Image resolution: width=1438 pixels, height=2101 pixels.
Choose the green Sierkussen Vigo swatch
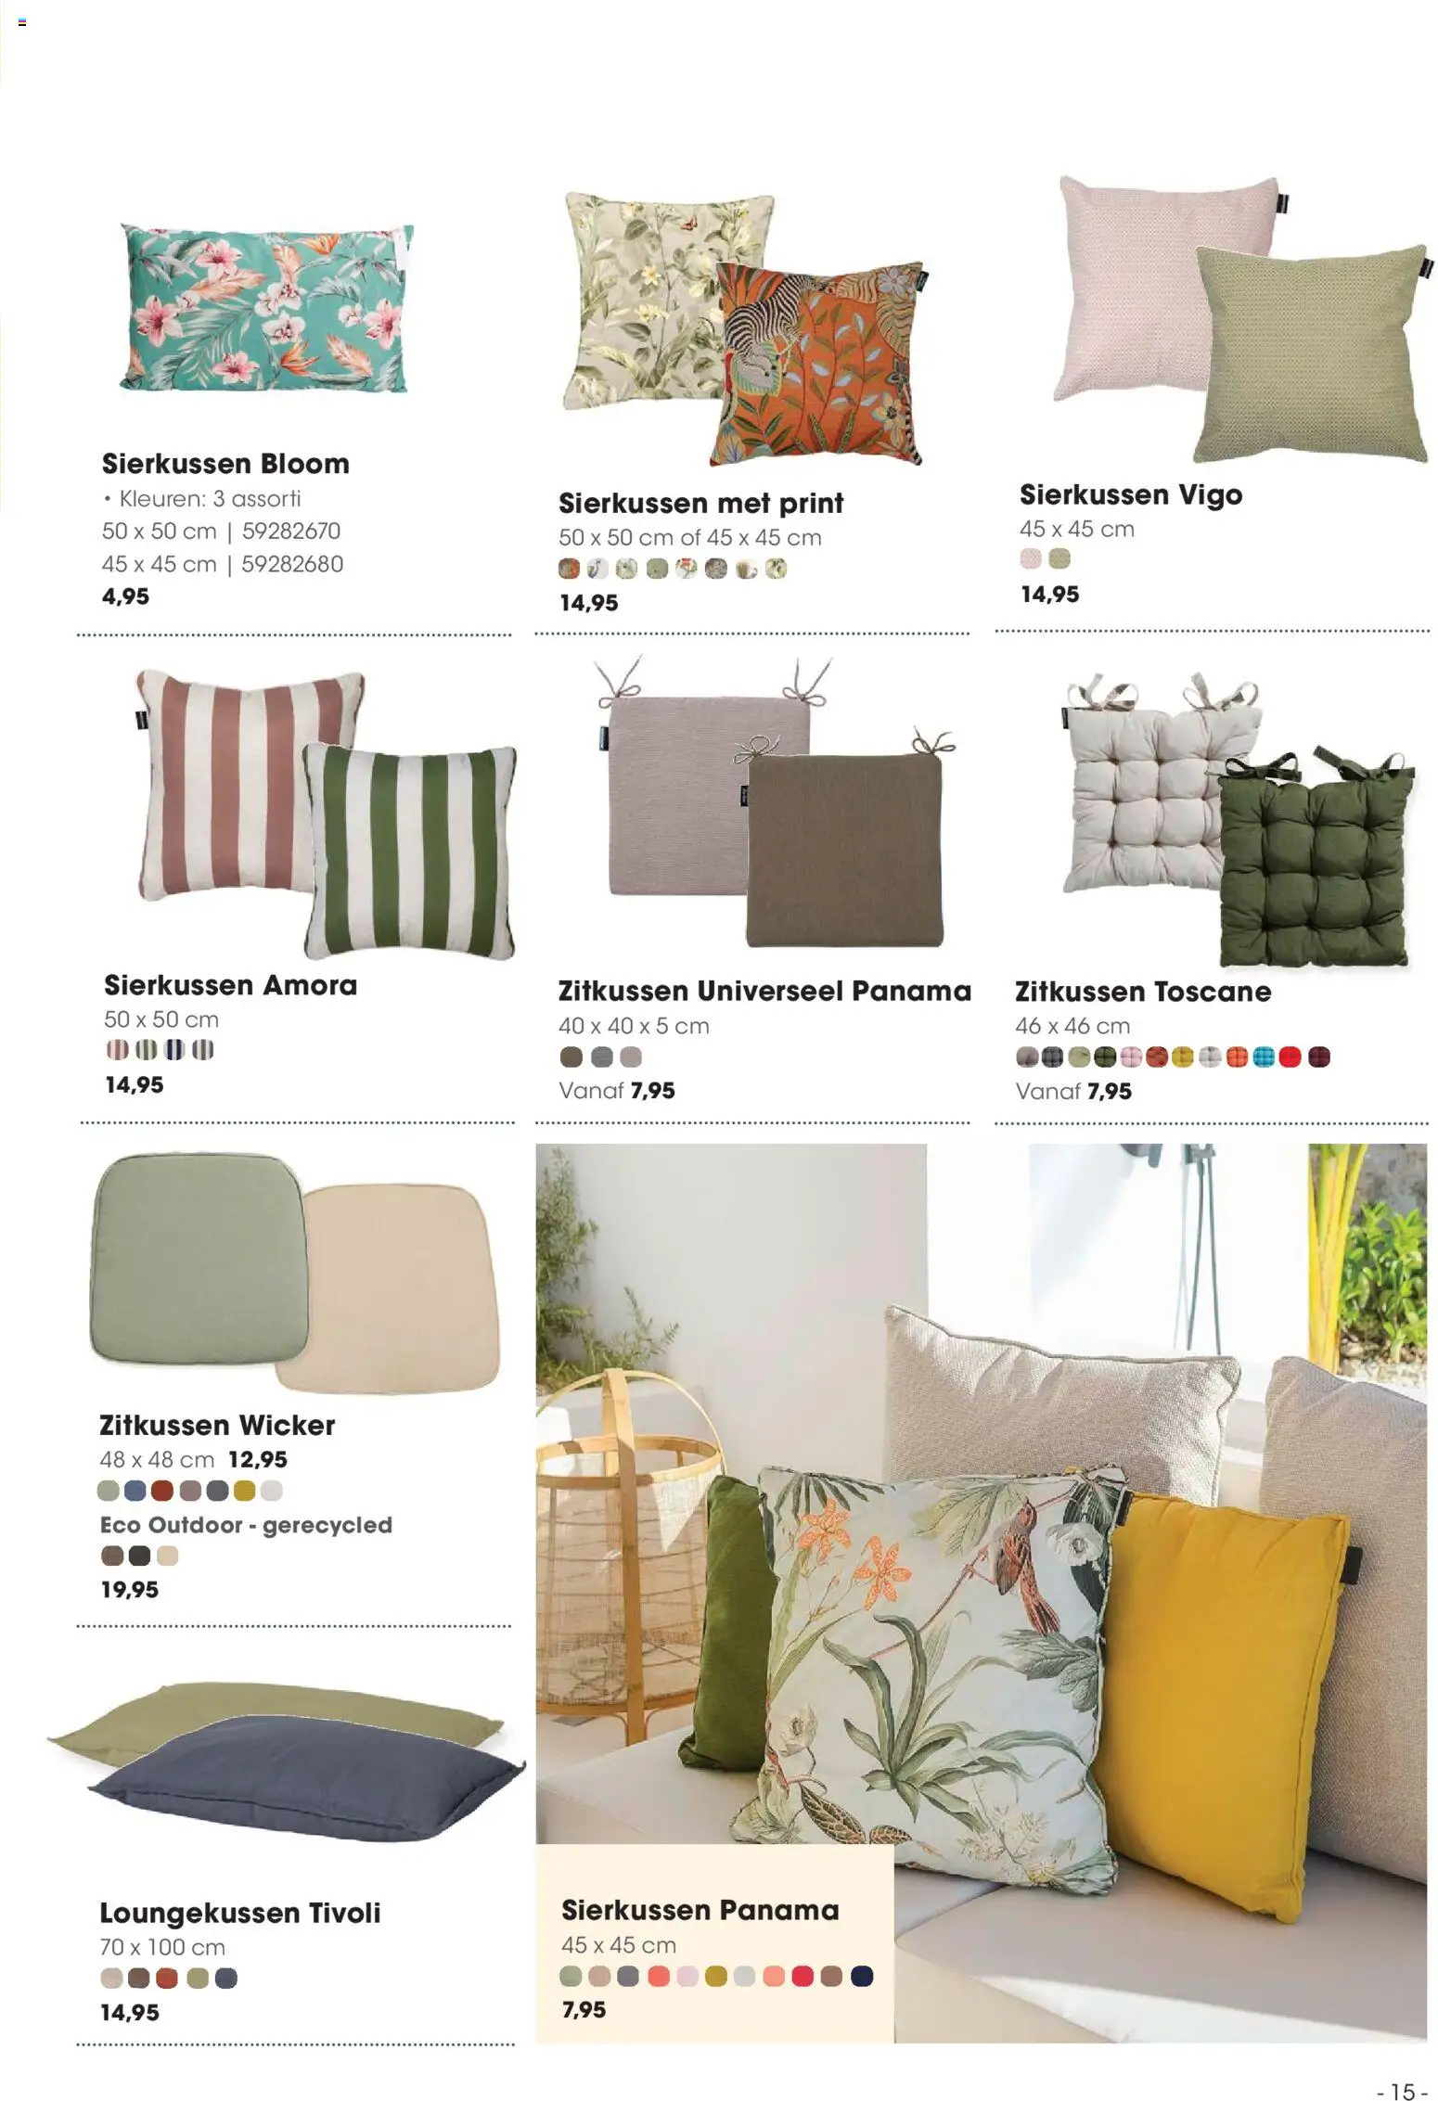[1059, 559]
